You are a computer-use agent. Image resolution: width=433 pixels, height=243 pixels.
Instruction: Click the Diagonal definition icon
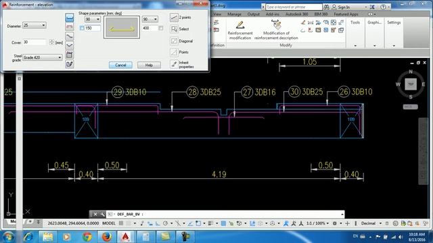174,40
